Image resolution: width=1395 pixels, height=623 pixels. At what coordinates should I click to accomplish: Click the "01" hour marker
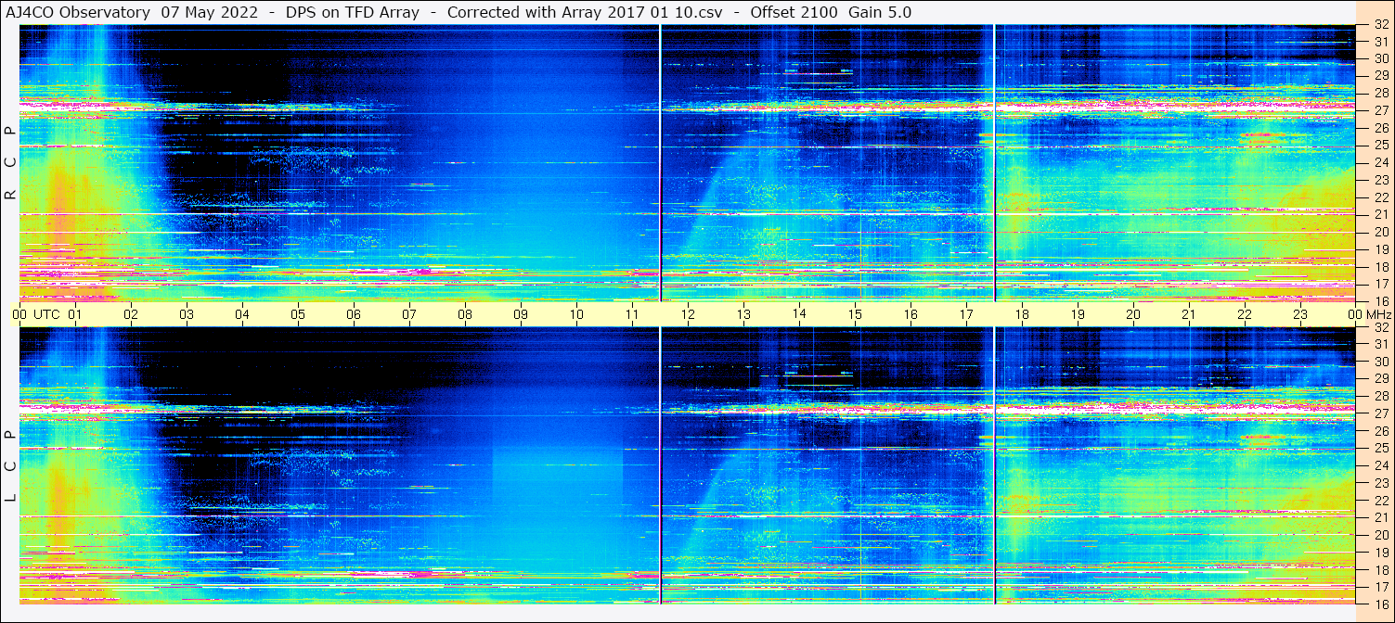pos(75,314)
